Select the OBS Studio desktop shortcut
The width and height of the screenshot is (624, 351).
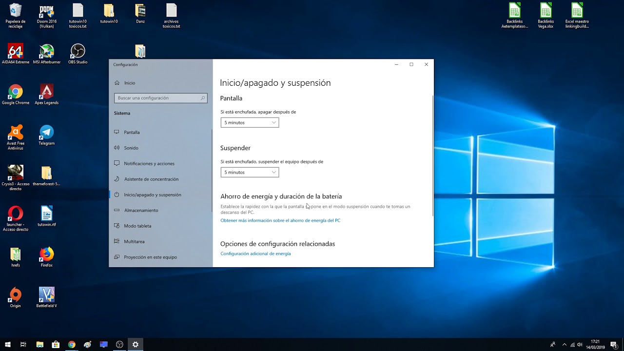click(78, 54)
